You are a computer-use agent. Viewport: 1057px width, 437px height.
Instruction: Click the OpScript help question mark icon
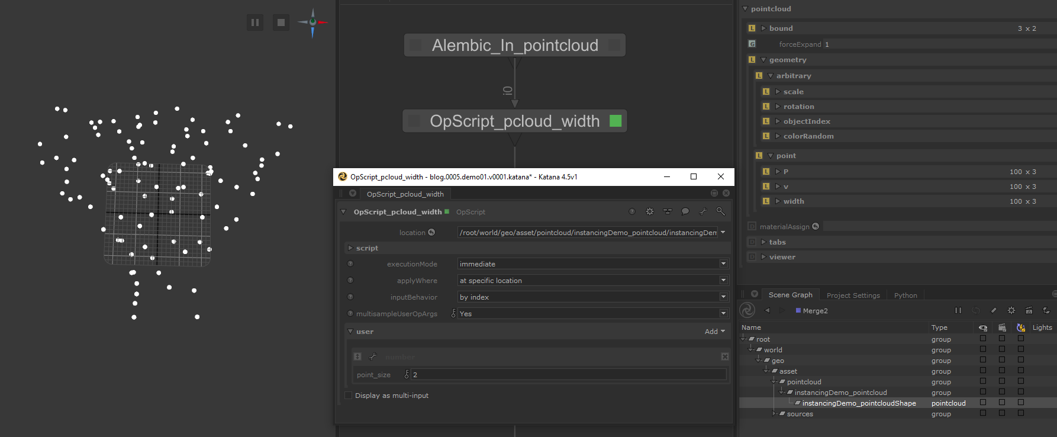(632, 211)
